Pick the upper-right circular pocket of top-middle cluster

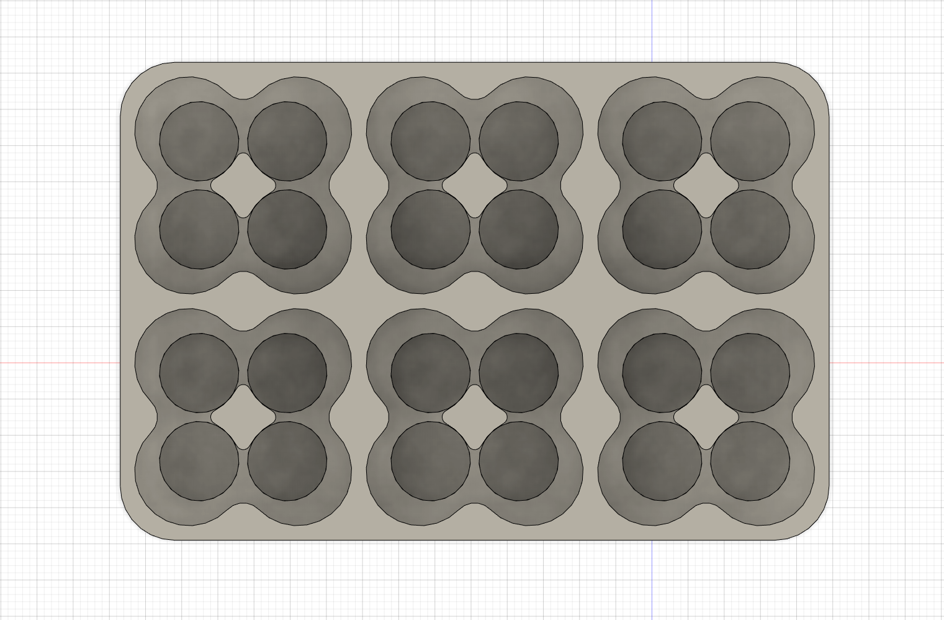[519, 142]
